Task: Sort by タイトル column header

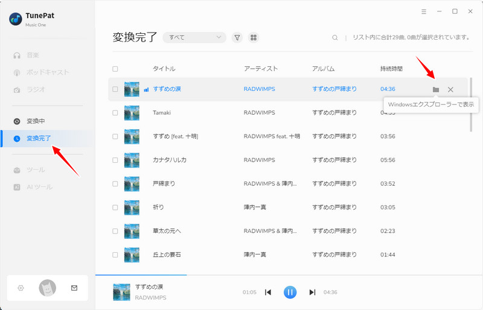Action: click(164, 69)
